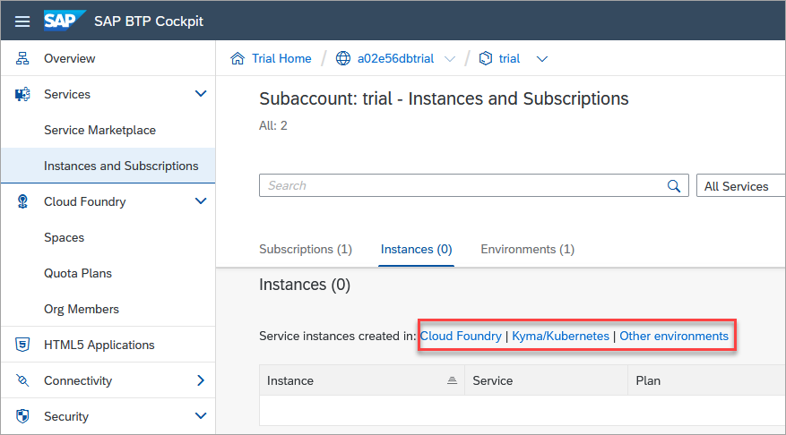Open the a02e56dbtrial breadcrumb link
Image resolution: width=786 pixels, height=435 pixels.
(x=395, y=58)
